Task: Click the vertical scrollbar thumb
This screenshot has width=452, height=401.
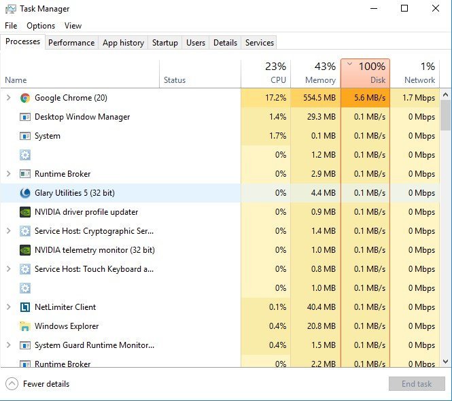Action: click(445, 115)
